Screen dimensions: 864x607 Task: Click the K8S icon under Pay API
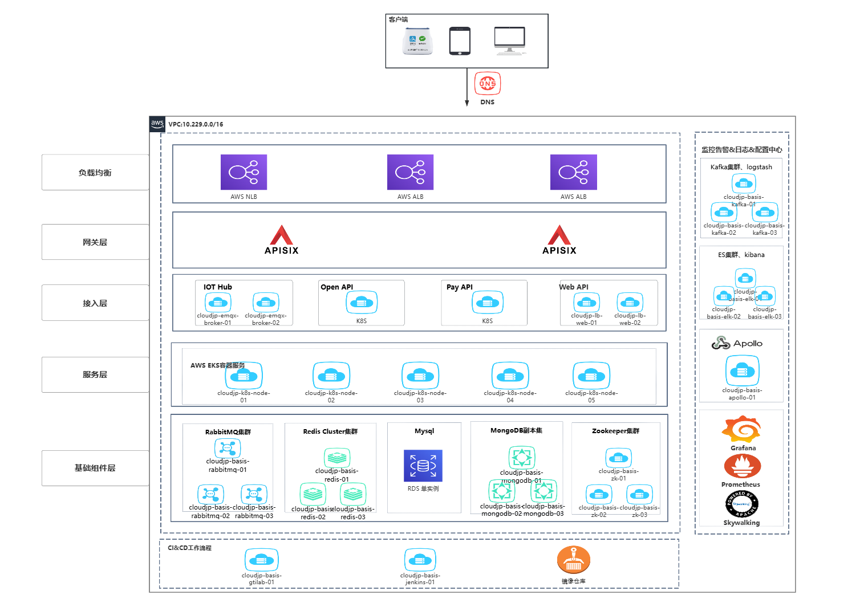pyautogui.click(x=488, y=302)
